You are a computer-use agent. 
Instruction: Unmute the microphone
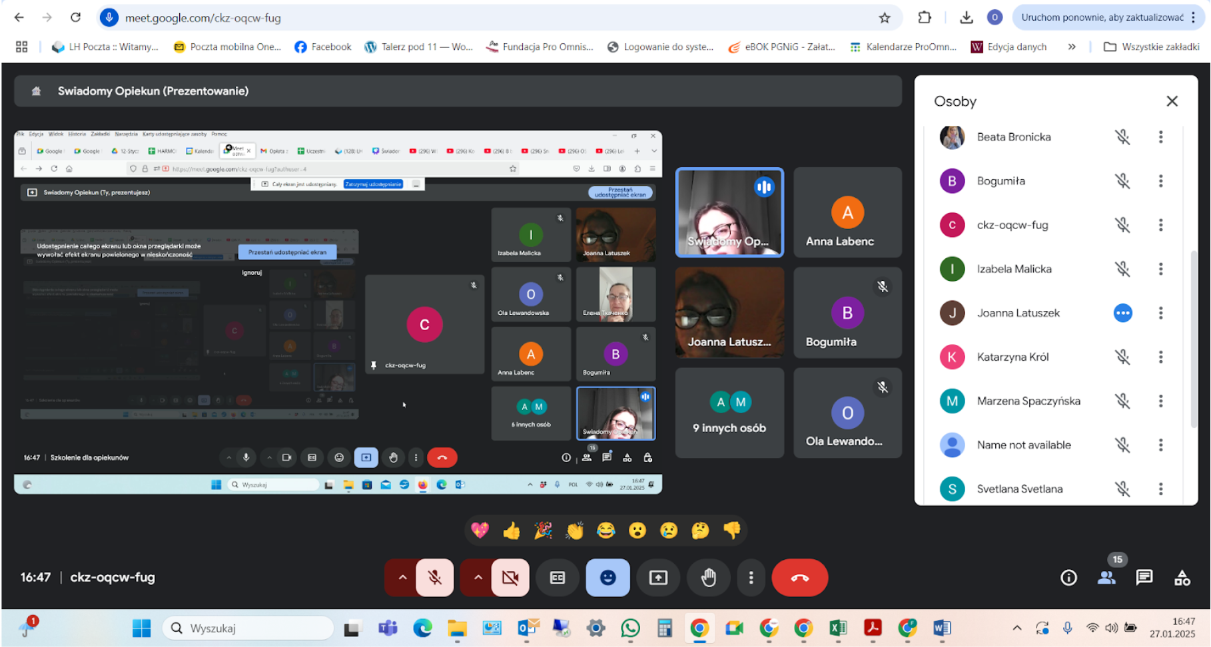435,578
